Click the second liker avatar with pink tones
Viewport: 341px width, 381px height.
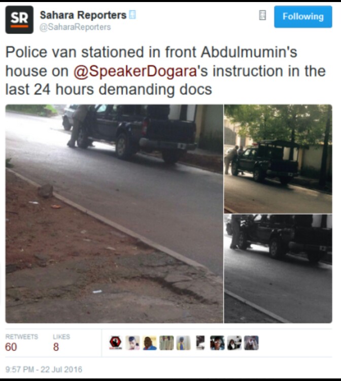[x=132, y=343]
